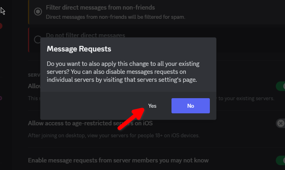Toggle age-restricted servers on iOS switch
This screenshot has height=170, width=285.
pos(281,123)
